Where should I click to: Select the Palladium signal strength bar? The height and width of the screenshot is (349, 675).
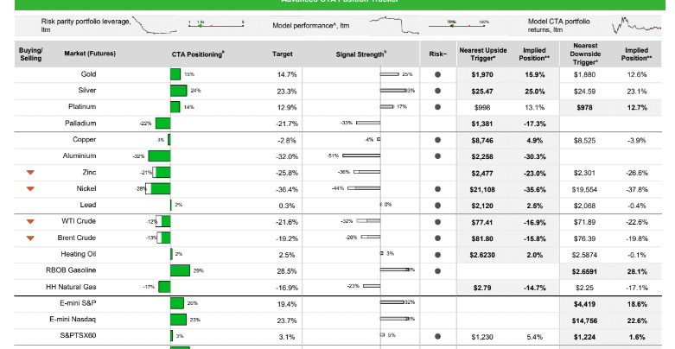coord(368,123)
